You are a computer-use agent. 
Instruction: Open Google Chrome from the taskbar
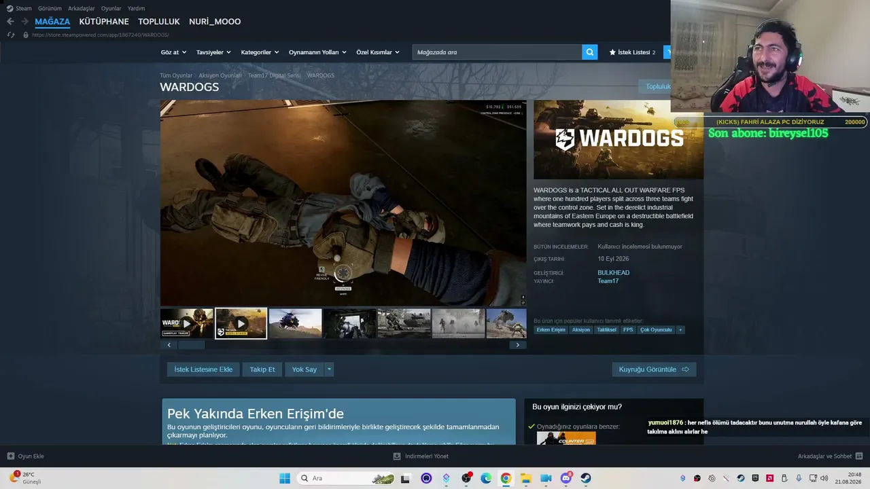(x=506, y=478)
